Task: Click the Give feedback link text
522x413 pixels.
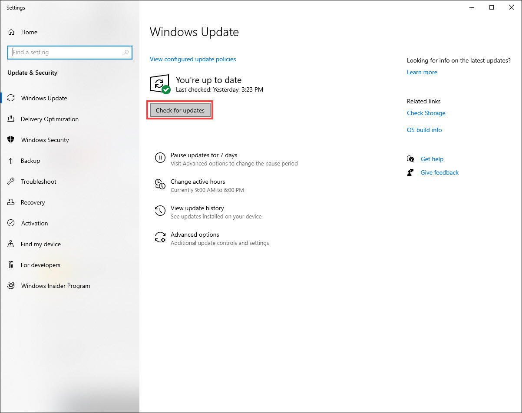Action: point(439,172)
